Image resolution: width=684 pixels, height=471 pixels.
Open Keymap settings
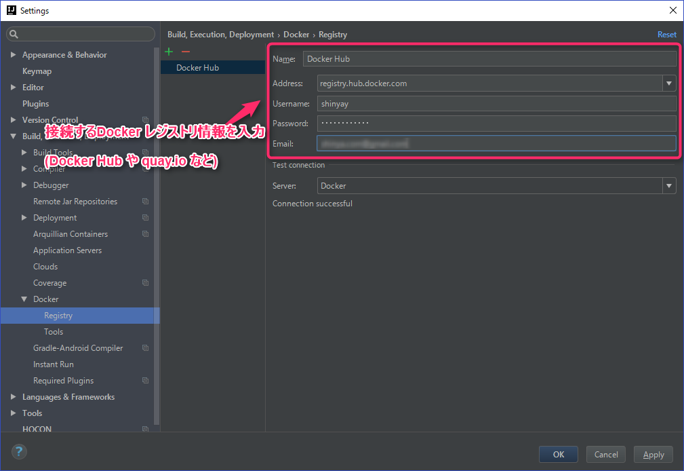(37, 71)
